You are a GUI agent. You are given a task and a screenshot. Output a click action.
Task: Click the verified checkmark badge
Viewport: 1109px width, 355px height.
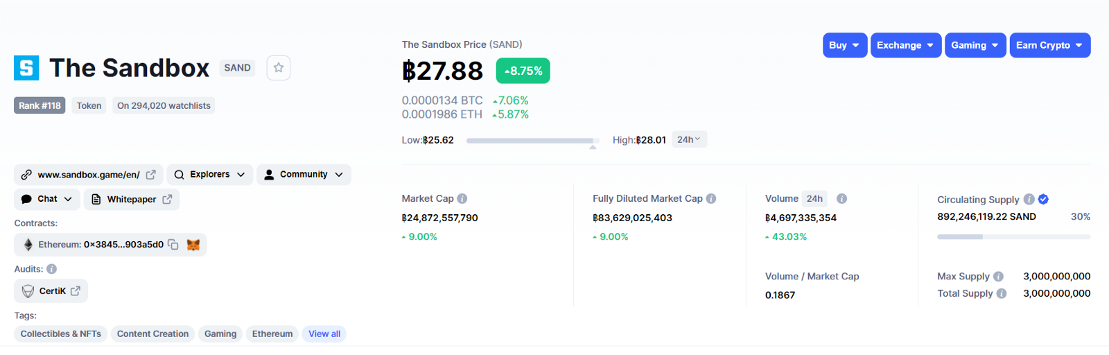[1043, 199]
